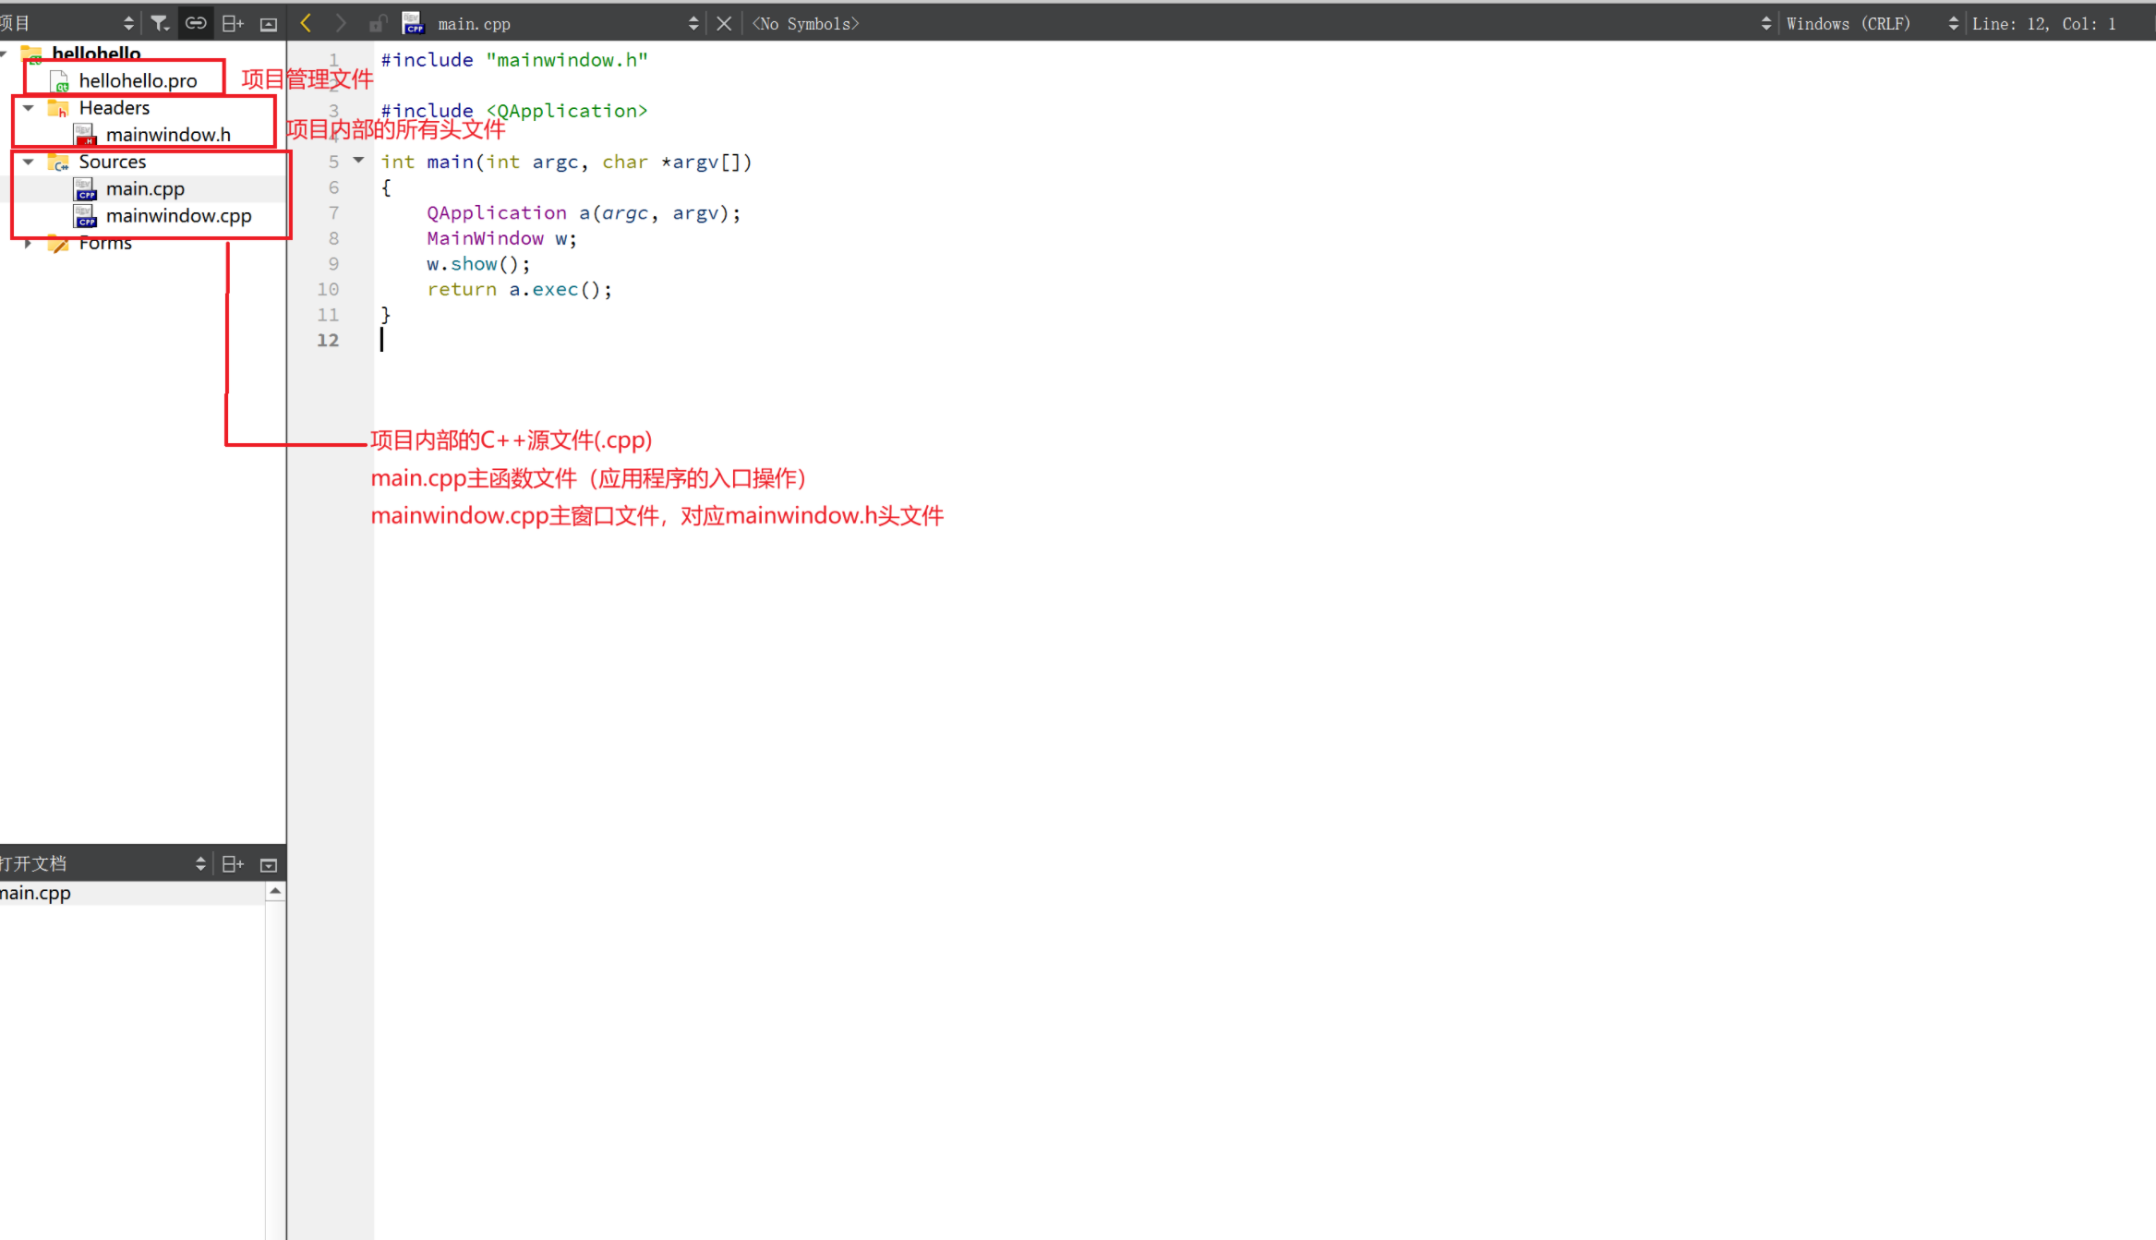
Task: Expand the Forms folder
Action: [x=29, y=243]
